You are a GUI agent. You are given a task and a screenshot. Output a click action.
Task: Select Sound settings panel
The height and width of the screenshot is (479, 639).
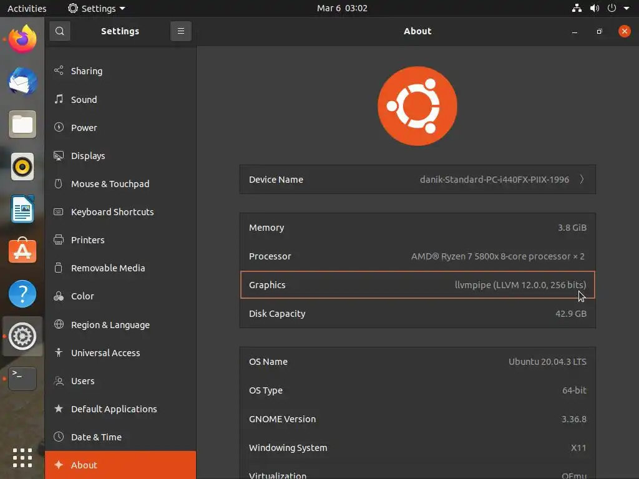tap(120, 99)
